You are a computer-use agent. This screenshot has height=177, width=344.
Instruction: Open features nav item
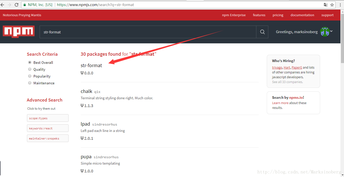pos(259,15)
